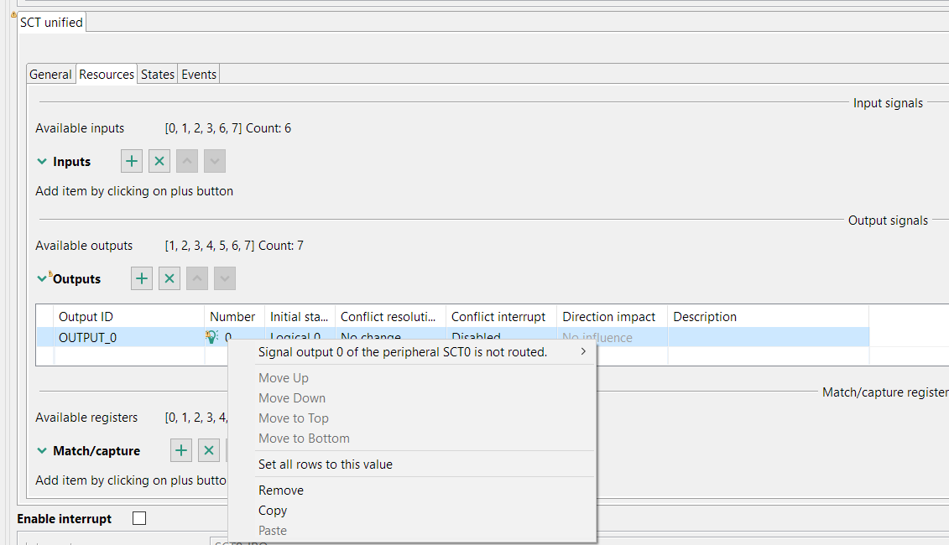Choose 'Set all rows to this value'
The height and width of the screenshot is (545, 949).
pos(326,465)
